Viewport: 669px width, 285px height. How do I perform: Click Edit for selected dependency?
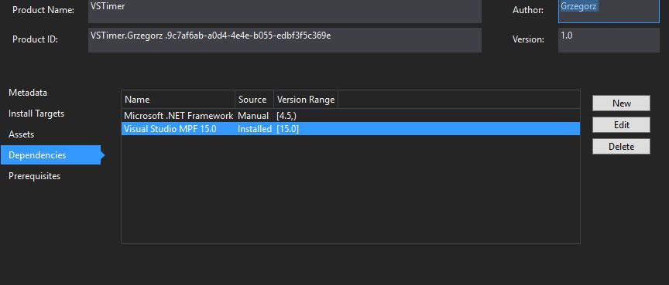(621, 125)
